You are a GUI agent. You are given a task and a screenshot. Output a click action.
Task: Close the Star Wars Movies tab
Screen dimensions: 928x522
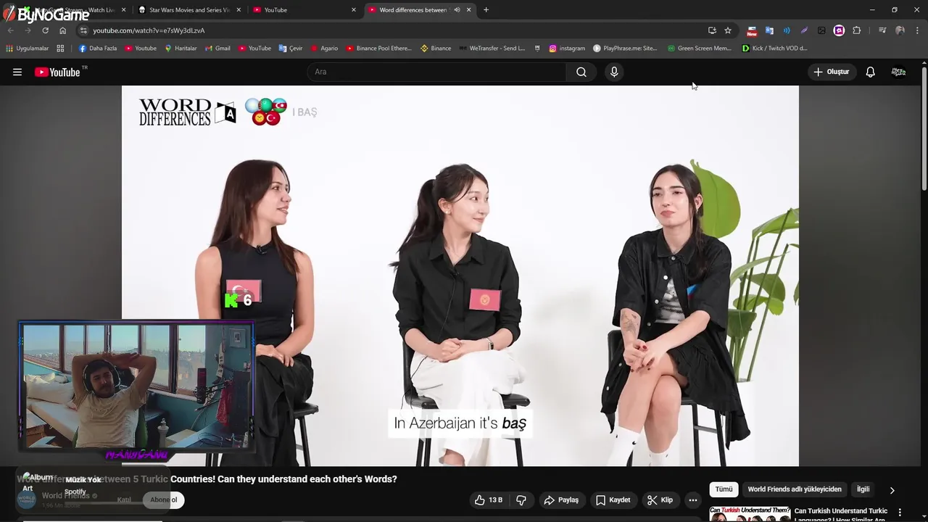point(239,10)
